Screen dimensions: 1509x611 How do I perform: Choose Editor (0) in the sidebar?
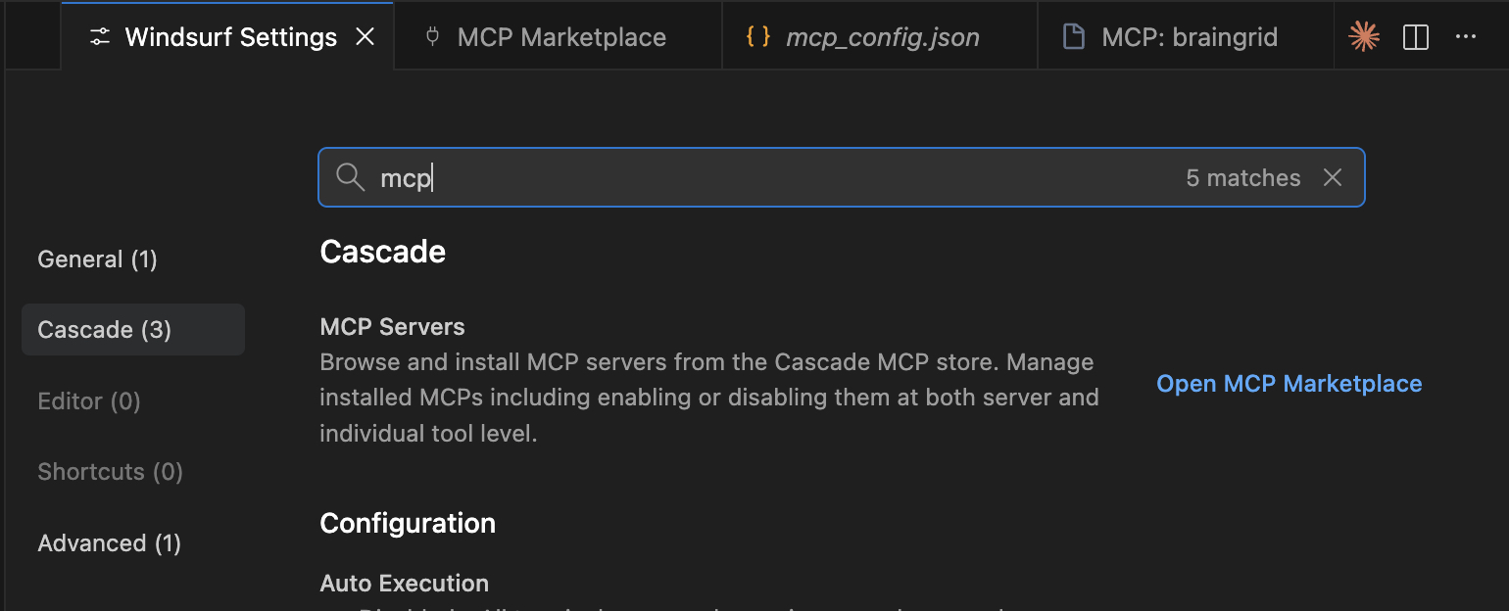tap(89, 401)
